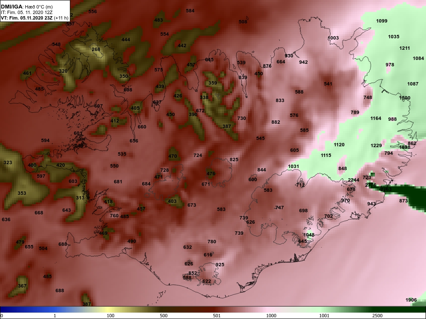
Task: Click the map value '1099'
Action: (382, 21)
